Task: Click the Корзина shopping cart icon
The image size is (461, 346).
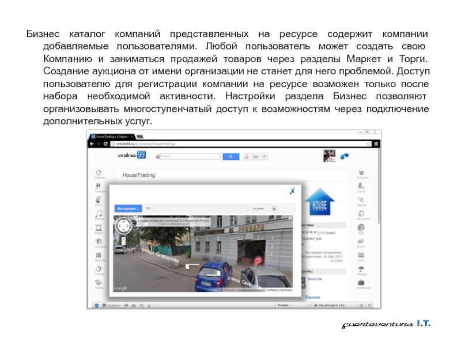Action: point(361,173)
